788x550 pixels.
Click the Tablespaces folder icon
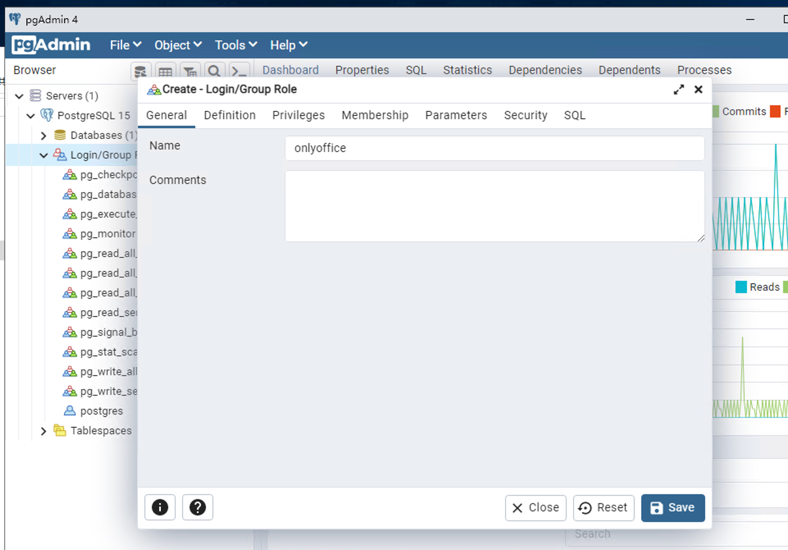click(60, 431)
